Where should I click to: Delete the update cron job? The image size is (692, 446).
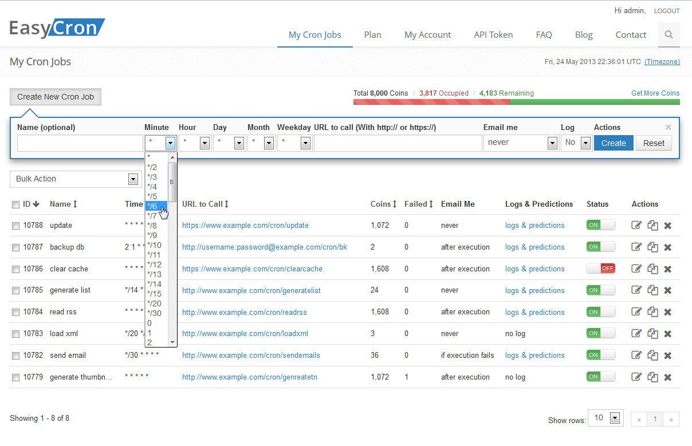(x=667, y=226)
